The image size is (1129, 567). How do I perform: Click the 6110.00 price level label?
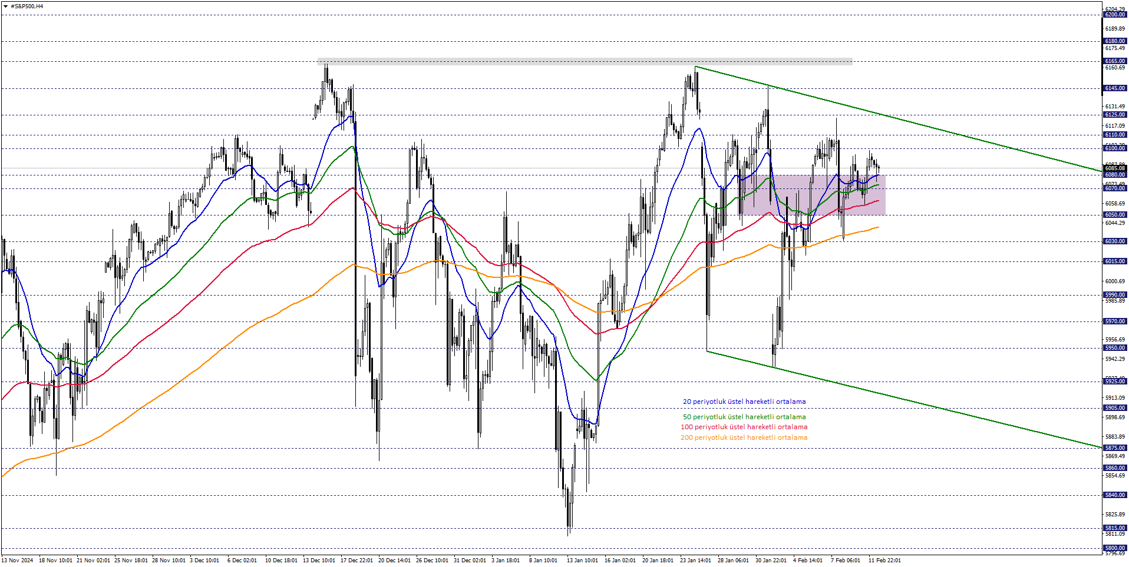tap(1115, 135)
